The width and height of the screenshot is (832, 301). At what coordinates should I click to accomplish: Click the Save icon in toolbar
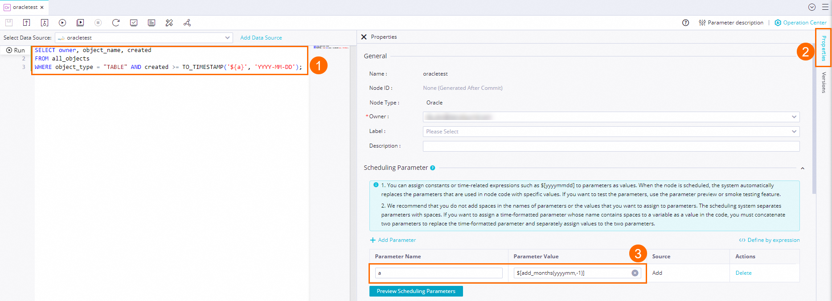coord(9,23)
